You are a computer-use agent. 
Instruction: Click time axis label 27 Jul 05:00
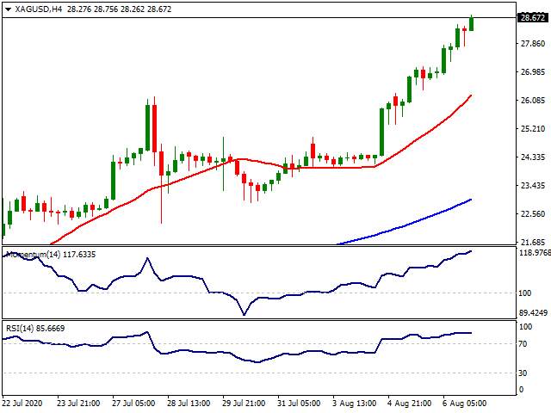tap(133, 404)
